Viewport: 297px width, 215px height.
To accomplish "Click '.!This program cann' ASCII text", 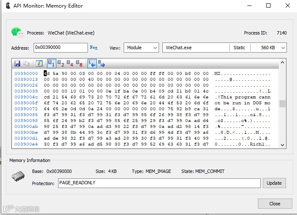I will click(243, 97).
